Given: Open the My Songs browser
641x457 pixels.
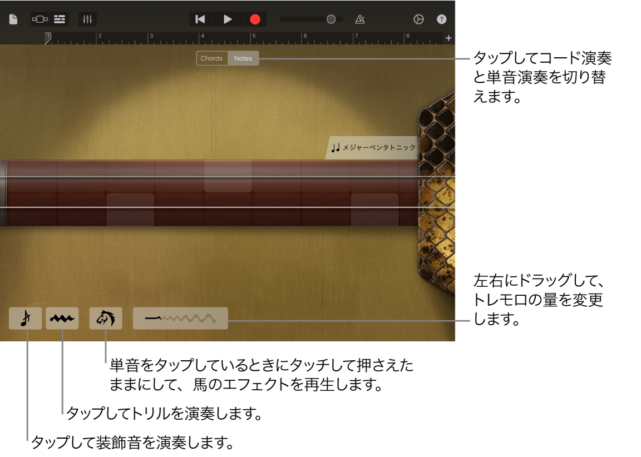Looking at the screenshot, I should (12, 18).
